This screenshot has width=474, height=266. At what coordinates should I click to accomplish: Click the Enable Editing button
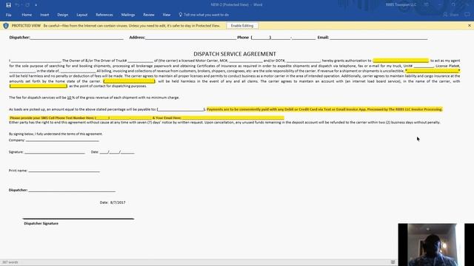pos(242,26)
